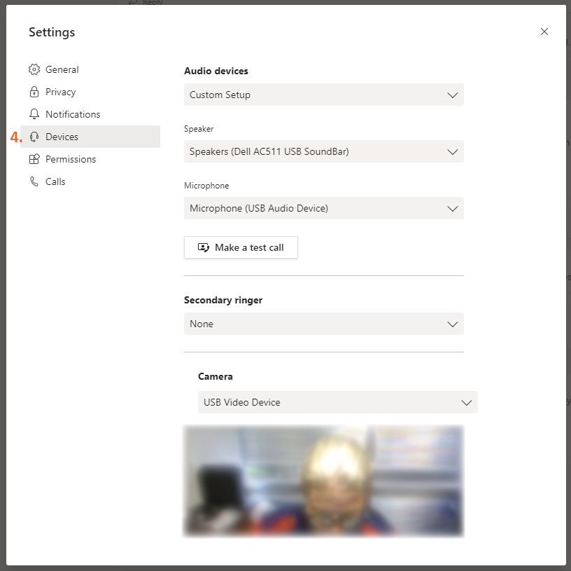Switch to the General settings section
Image resolution: width=571 pixels, height=571 pixels.
pos(62,69)
